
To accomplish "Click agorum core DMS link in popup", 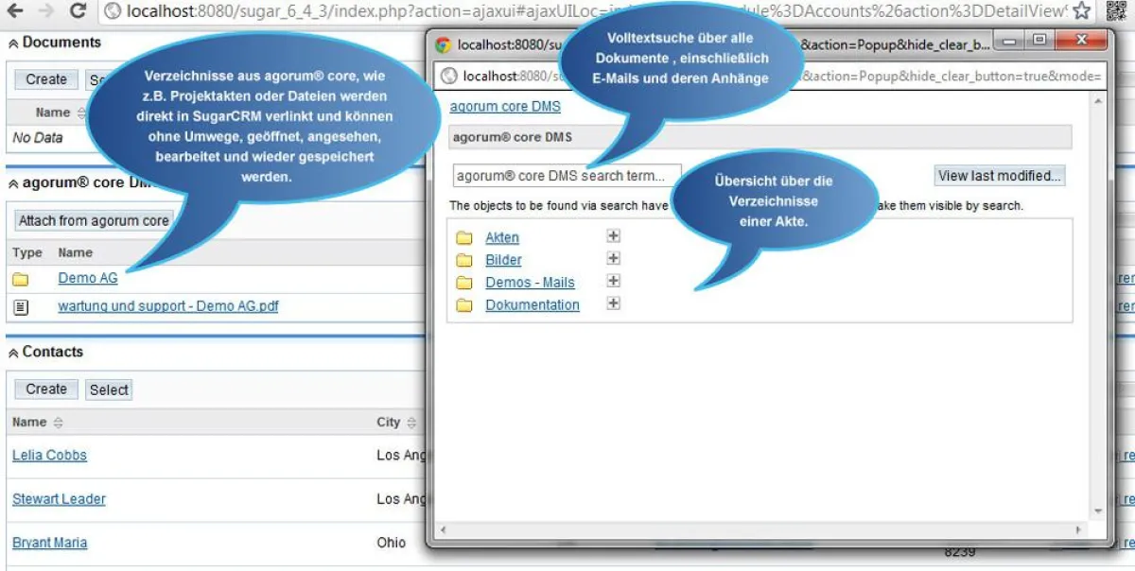I will click(x=505, y=107).
